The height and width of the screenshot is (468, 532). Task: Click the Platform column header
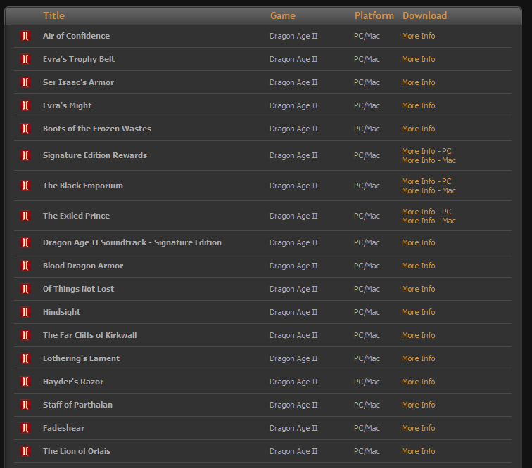point(374,15)
